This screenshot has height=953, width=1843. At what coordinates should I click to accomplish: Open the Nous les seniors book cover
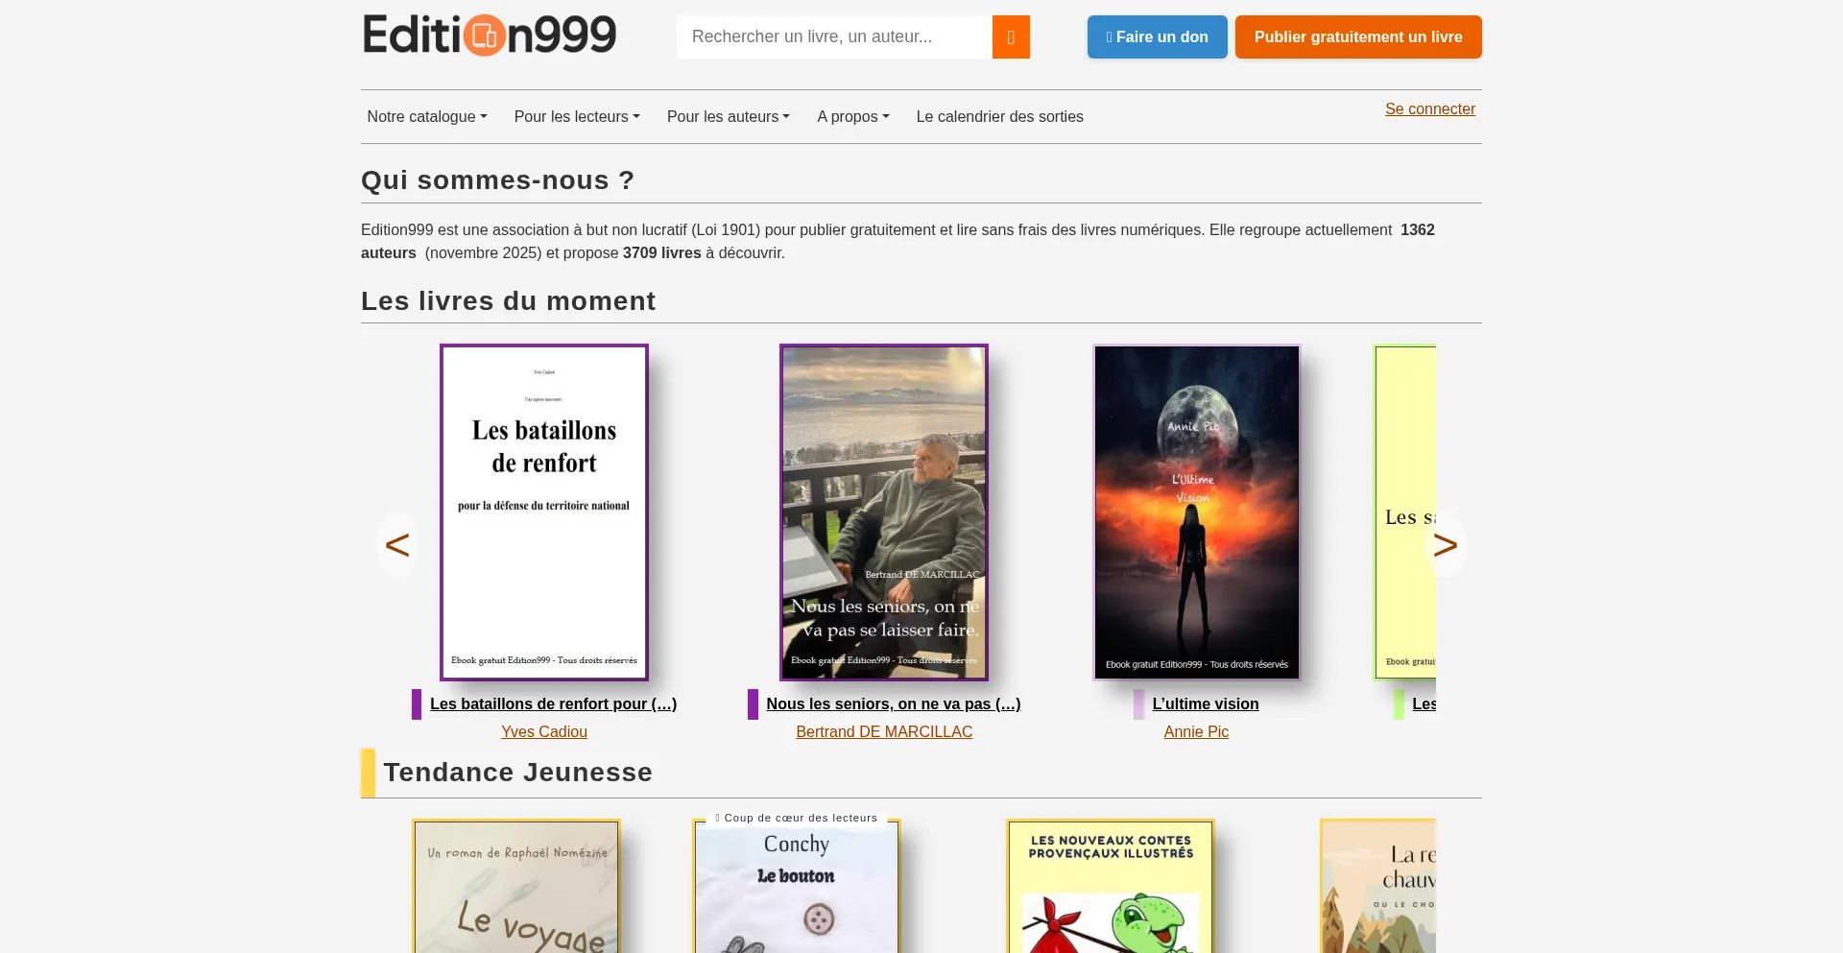tap(884, 512)
